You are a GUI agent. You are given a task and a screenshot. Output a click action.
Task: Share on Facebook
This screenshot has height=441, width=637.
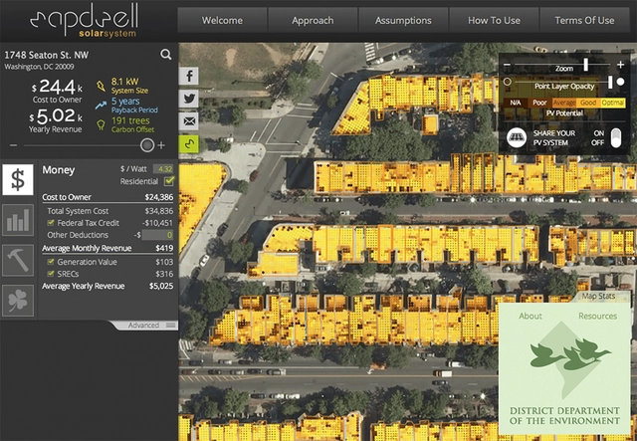pos(189,76)
